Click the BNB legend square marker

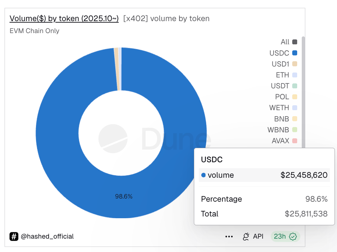click(x=295, y=119)
